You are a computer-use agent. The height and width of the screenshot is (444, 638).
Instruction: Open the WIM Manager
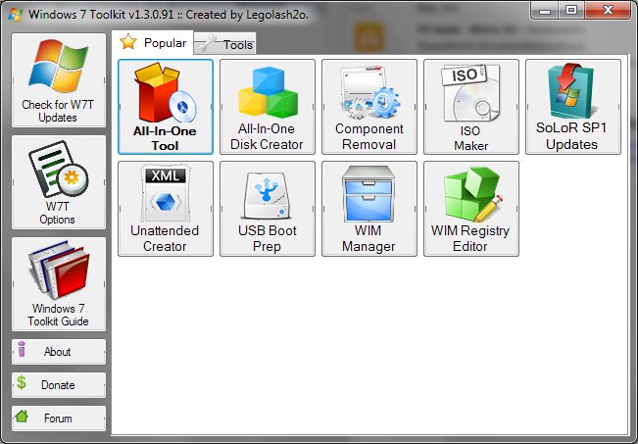point(369,209)
